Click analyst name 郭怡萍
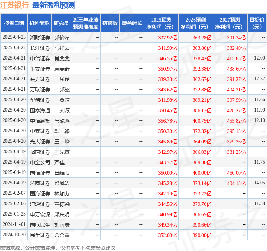267x251 pixels. pyautogui.click(x=62, y=38)
